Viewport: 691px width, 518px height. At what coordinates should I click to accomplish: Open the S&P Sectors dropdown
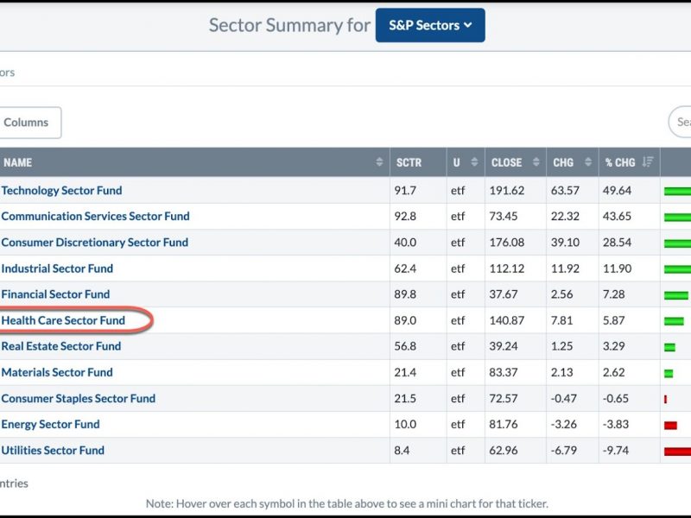430,25
